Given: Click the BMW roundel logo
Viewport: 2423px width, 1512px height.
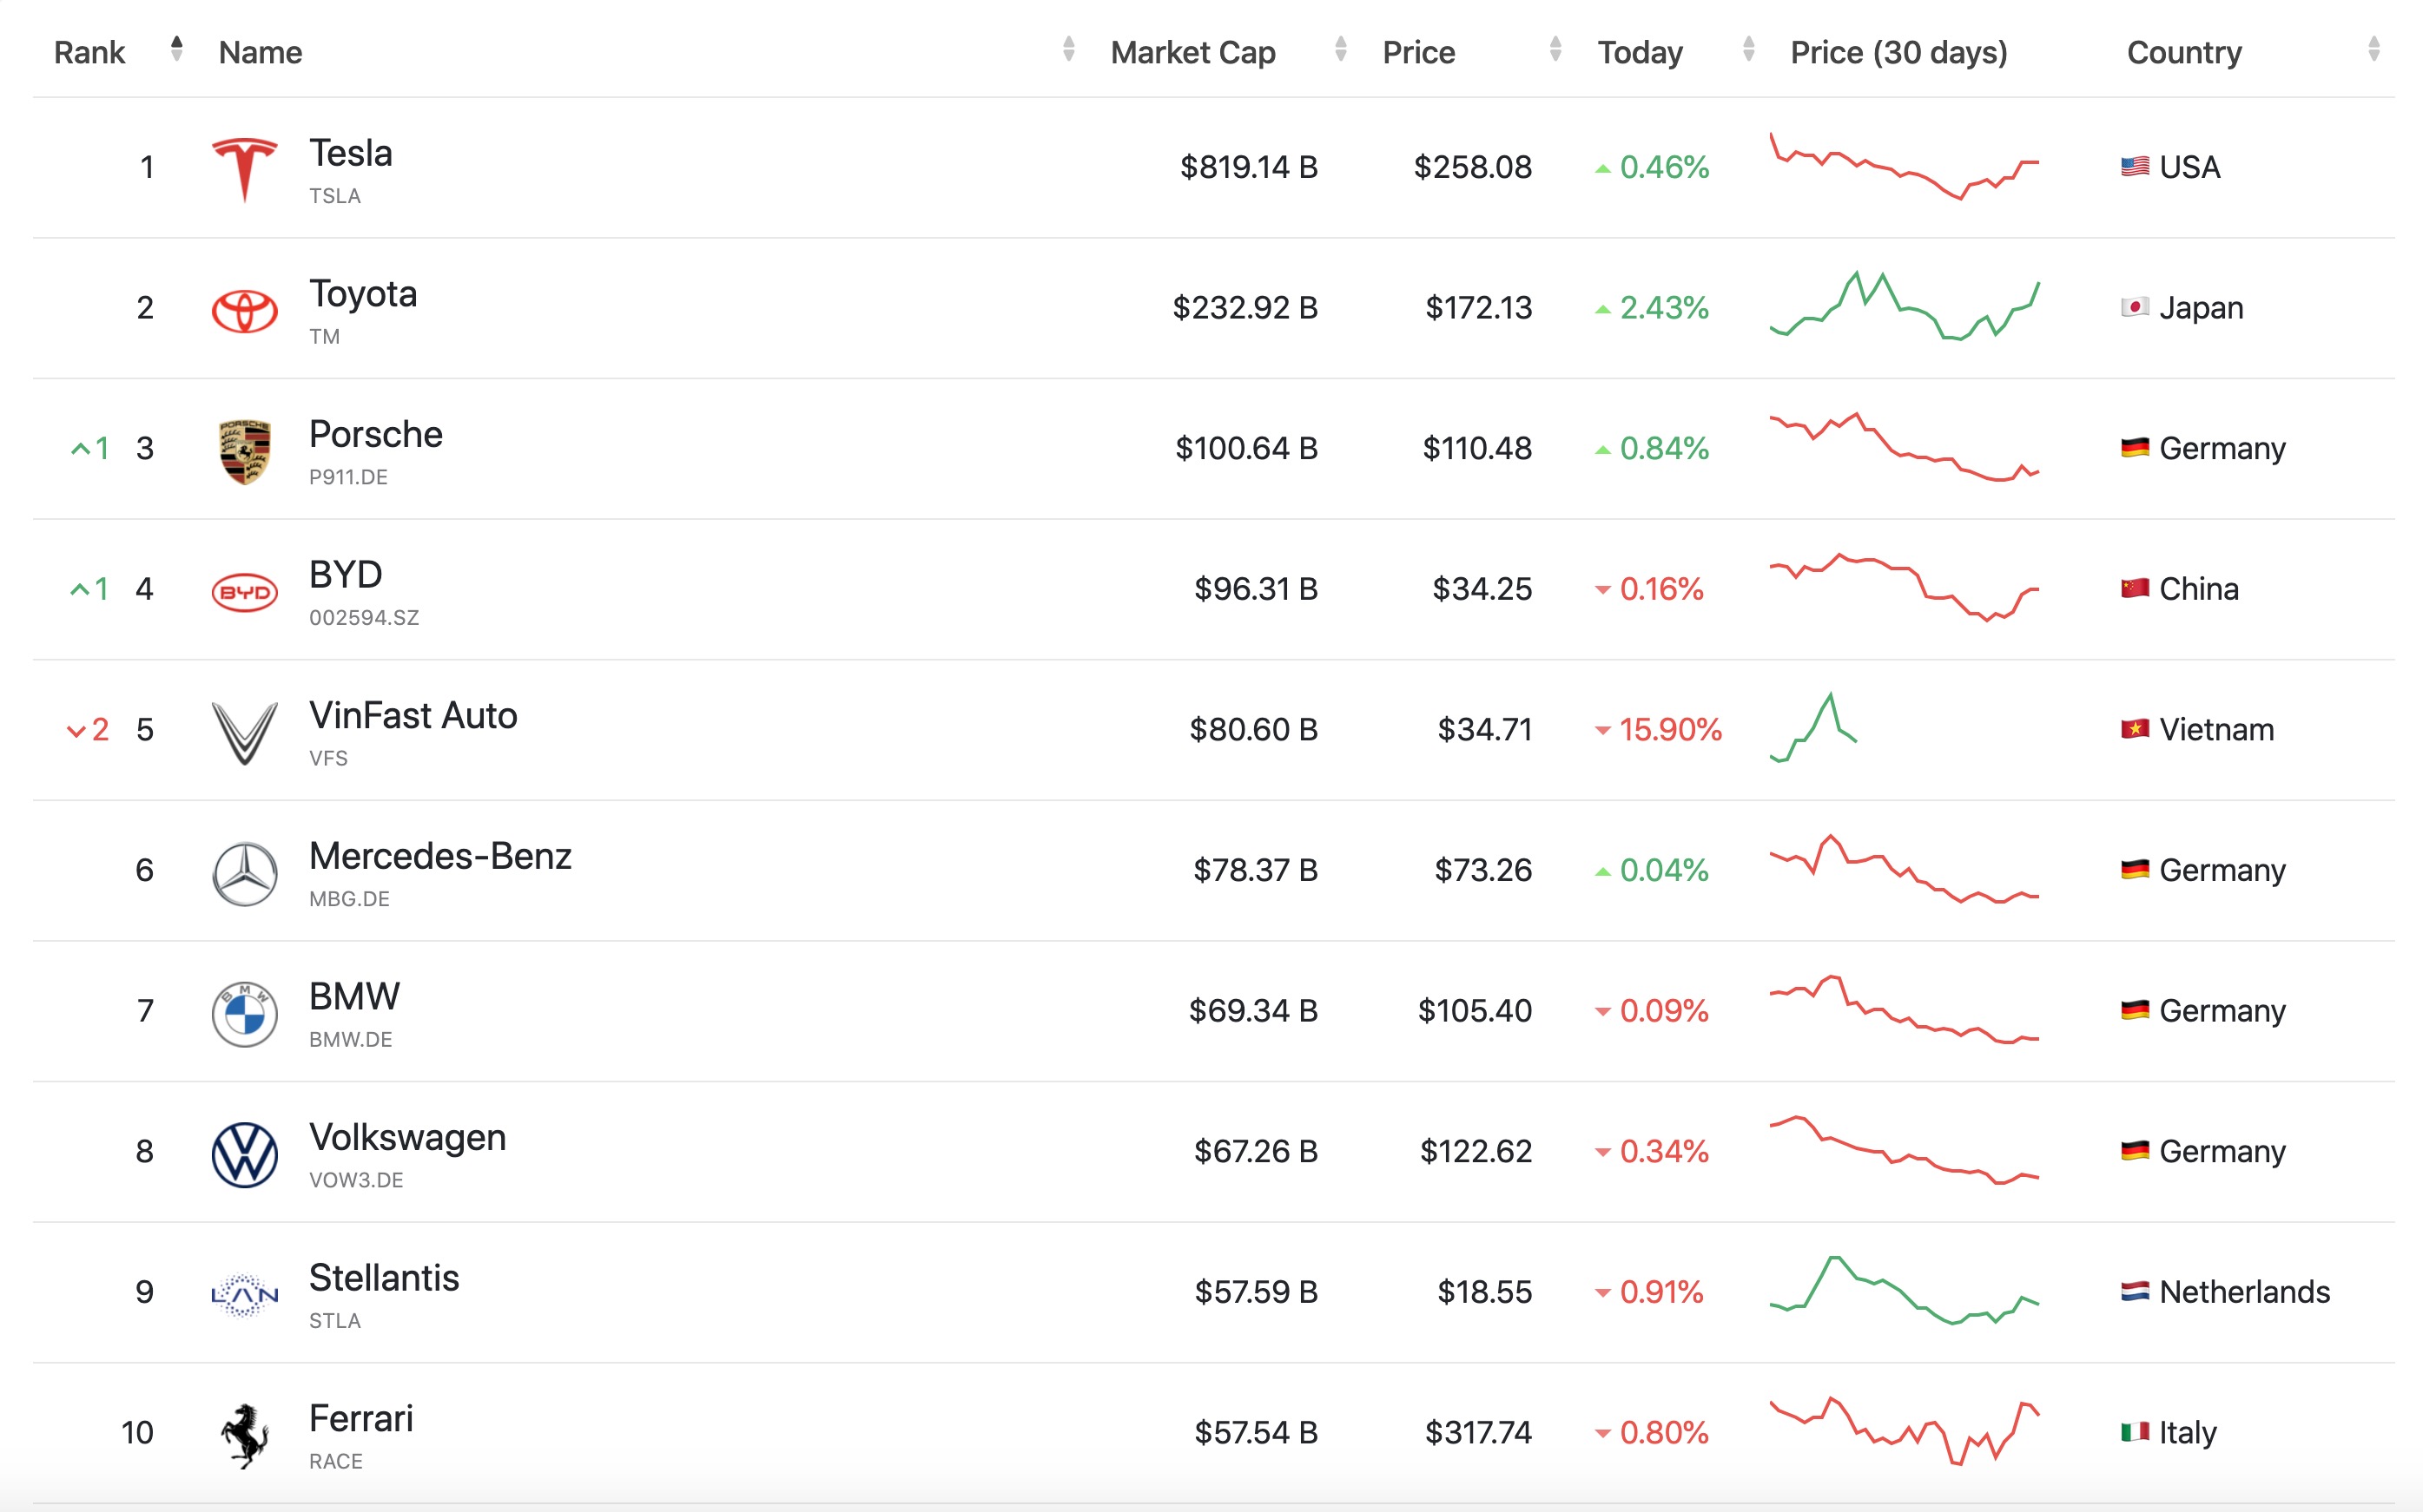Looking at the screenshot, I should point(244,1014).
